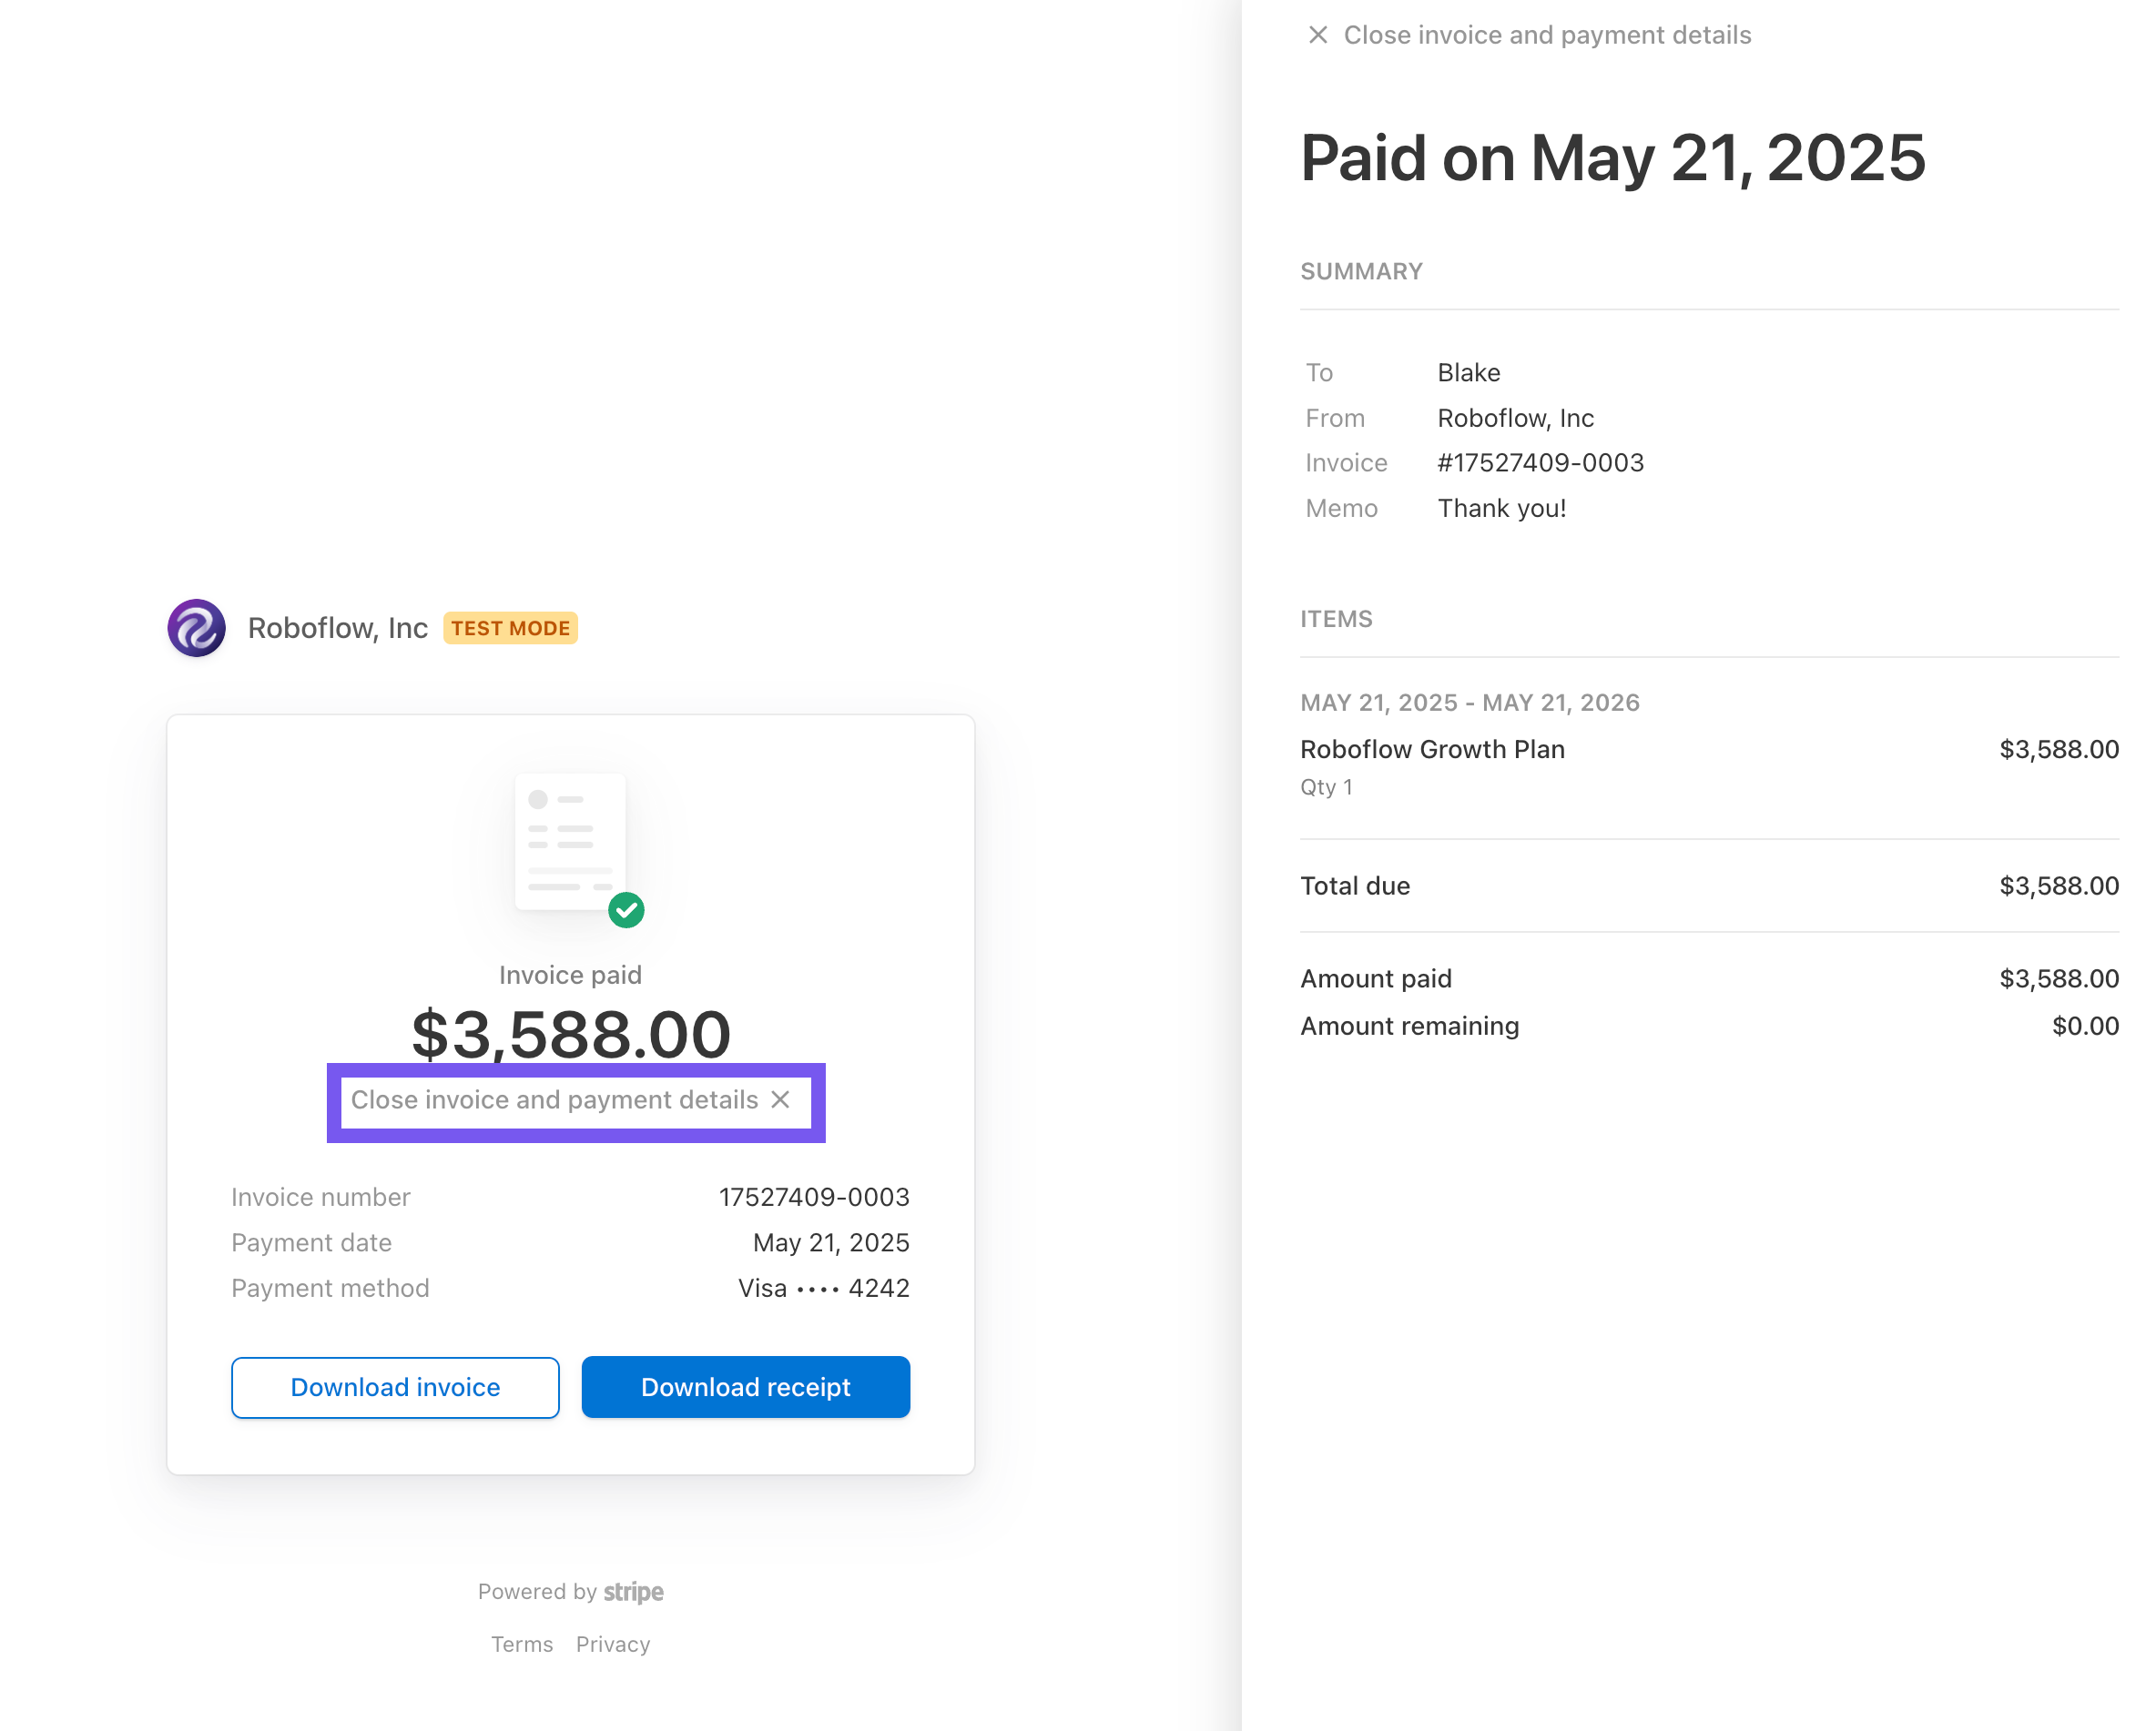Screen dimensions: 2156x1731
Task: Click the green checkmark badge on invoice
Action: tap(627, 909)
